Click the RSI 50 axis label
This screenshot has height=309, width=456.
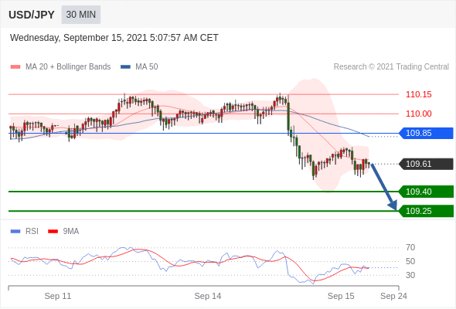(410, 261)
